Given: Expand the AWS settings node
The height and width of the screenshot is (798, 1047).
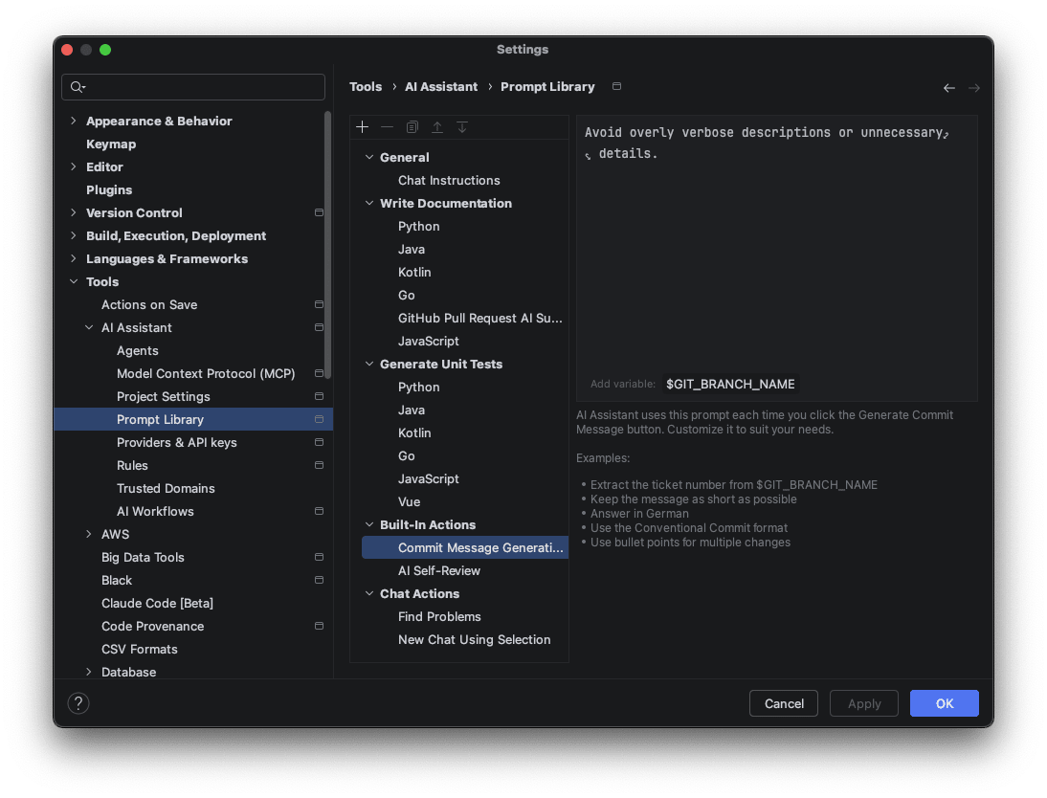Looking at the screenshot, I should click(89, 534).
